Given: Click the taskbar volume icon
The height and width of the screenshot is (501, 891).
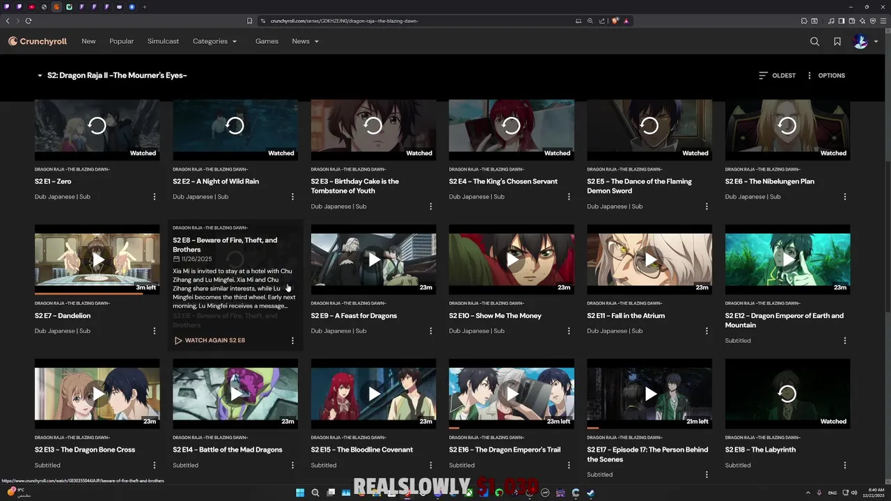Looking at the screenshot, I should coord(854,493).
